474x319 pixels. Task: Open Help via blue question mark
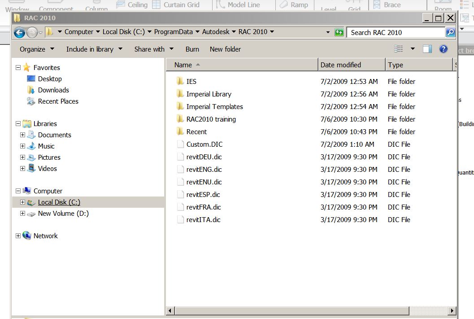point(443,49)
